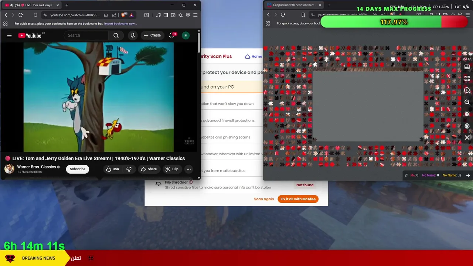Click Scan again in McAfee window

pos(264,199)
